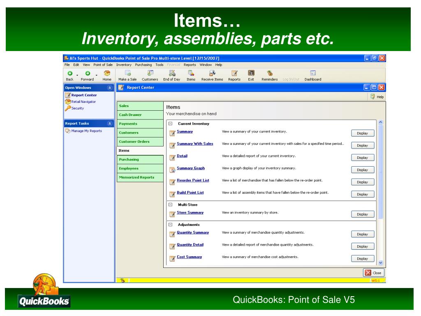Display the Summary Graph report
Image resolution: width=421 pixels, height=316 pixels.
coord(363,170)
